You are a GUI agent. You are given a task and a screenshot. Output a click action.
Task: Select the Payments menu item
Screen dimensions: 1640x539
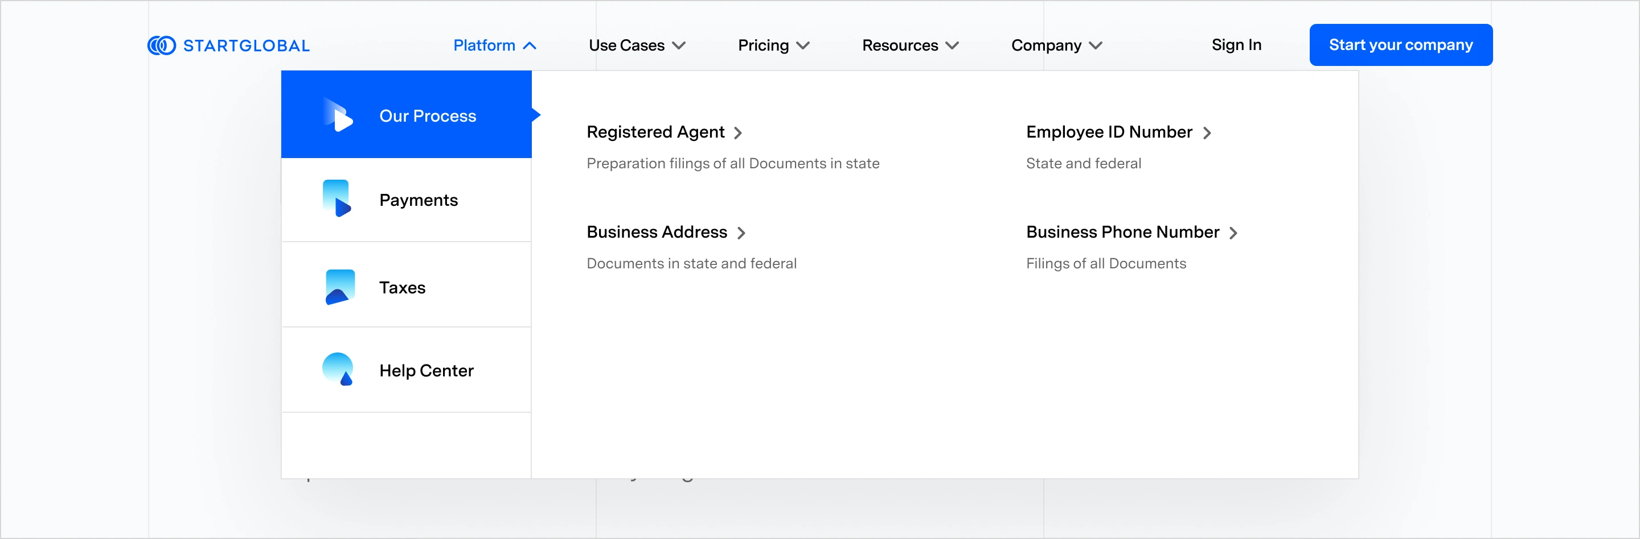pyautogui.click(x=419, y=200)
